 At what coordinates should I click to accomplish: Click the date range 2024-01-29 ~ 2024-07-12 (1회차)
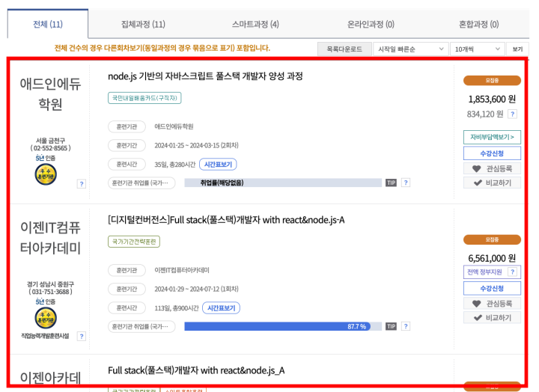click(x=196, y=290)
